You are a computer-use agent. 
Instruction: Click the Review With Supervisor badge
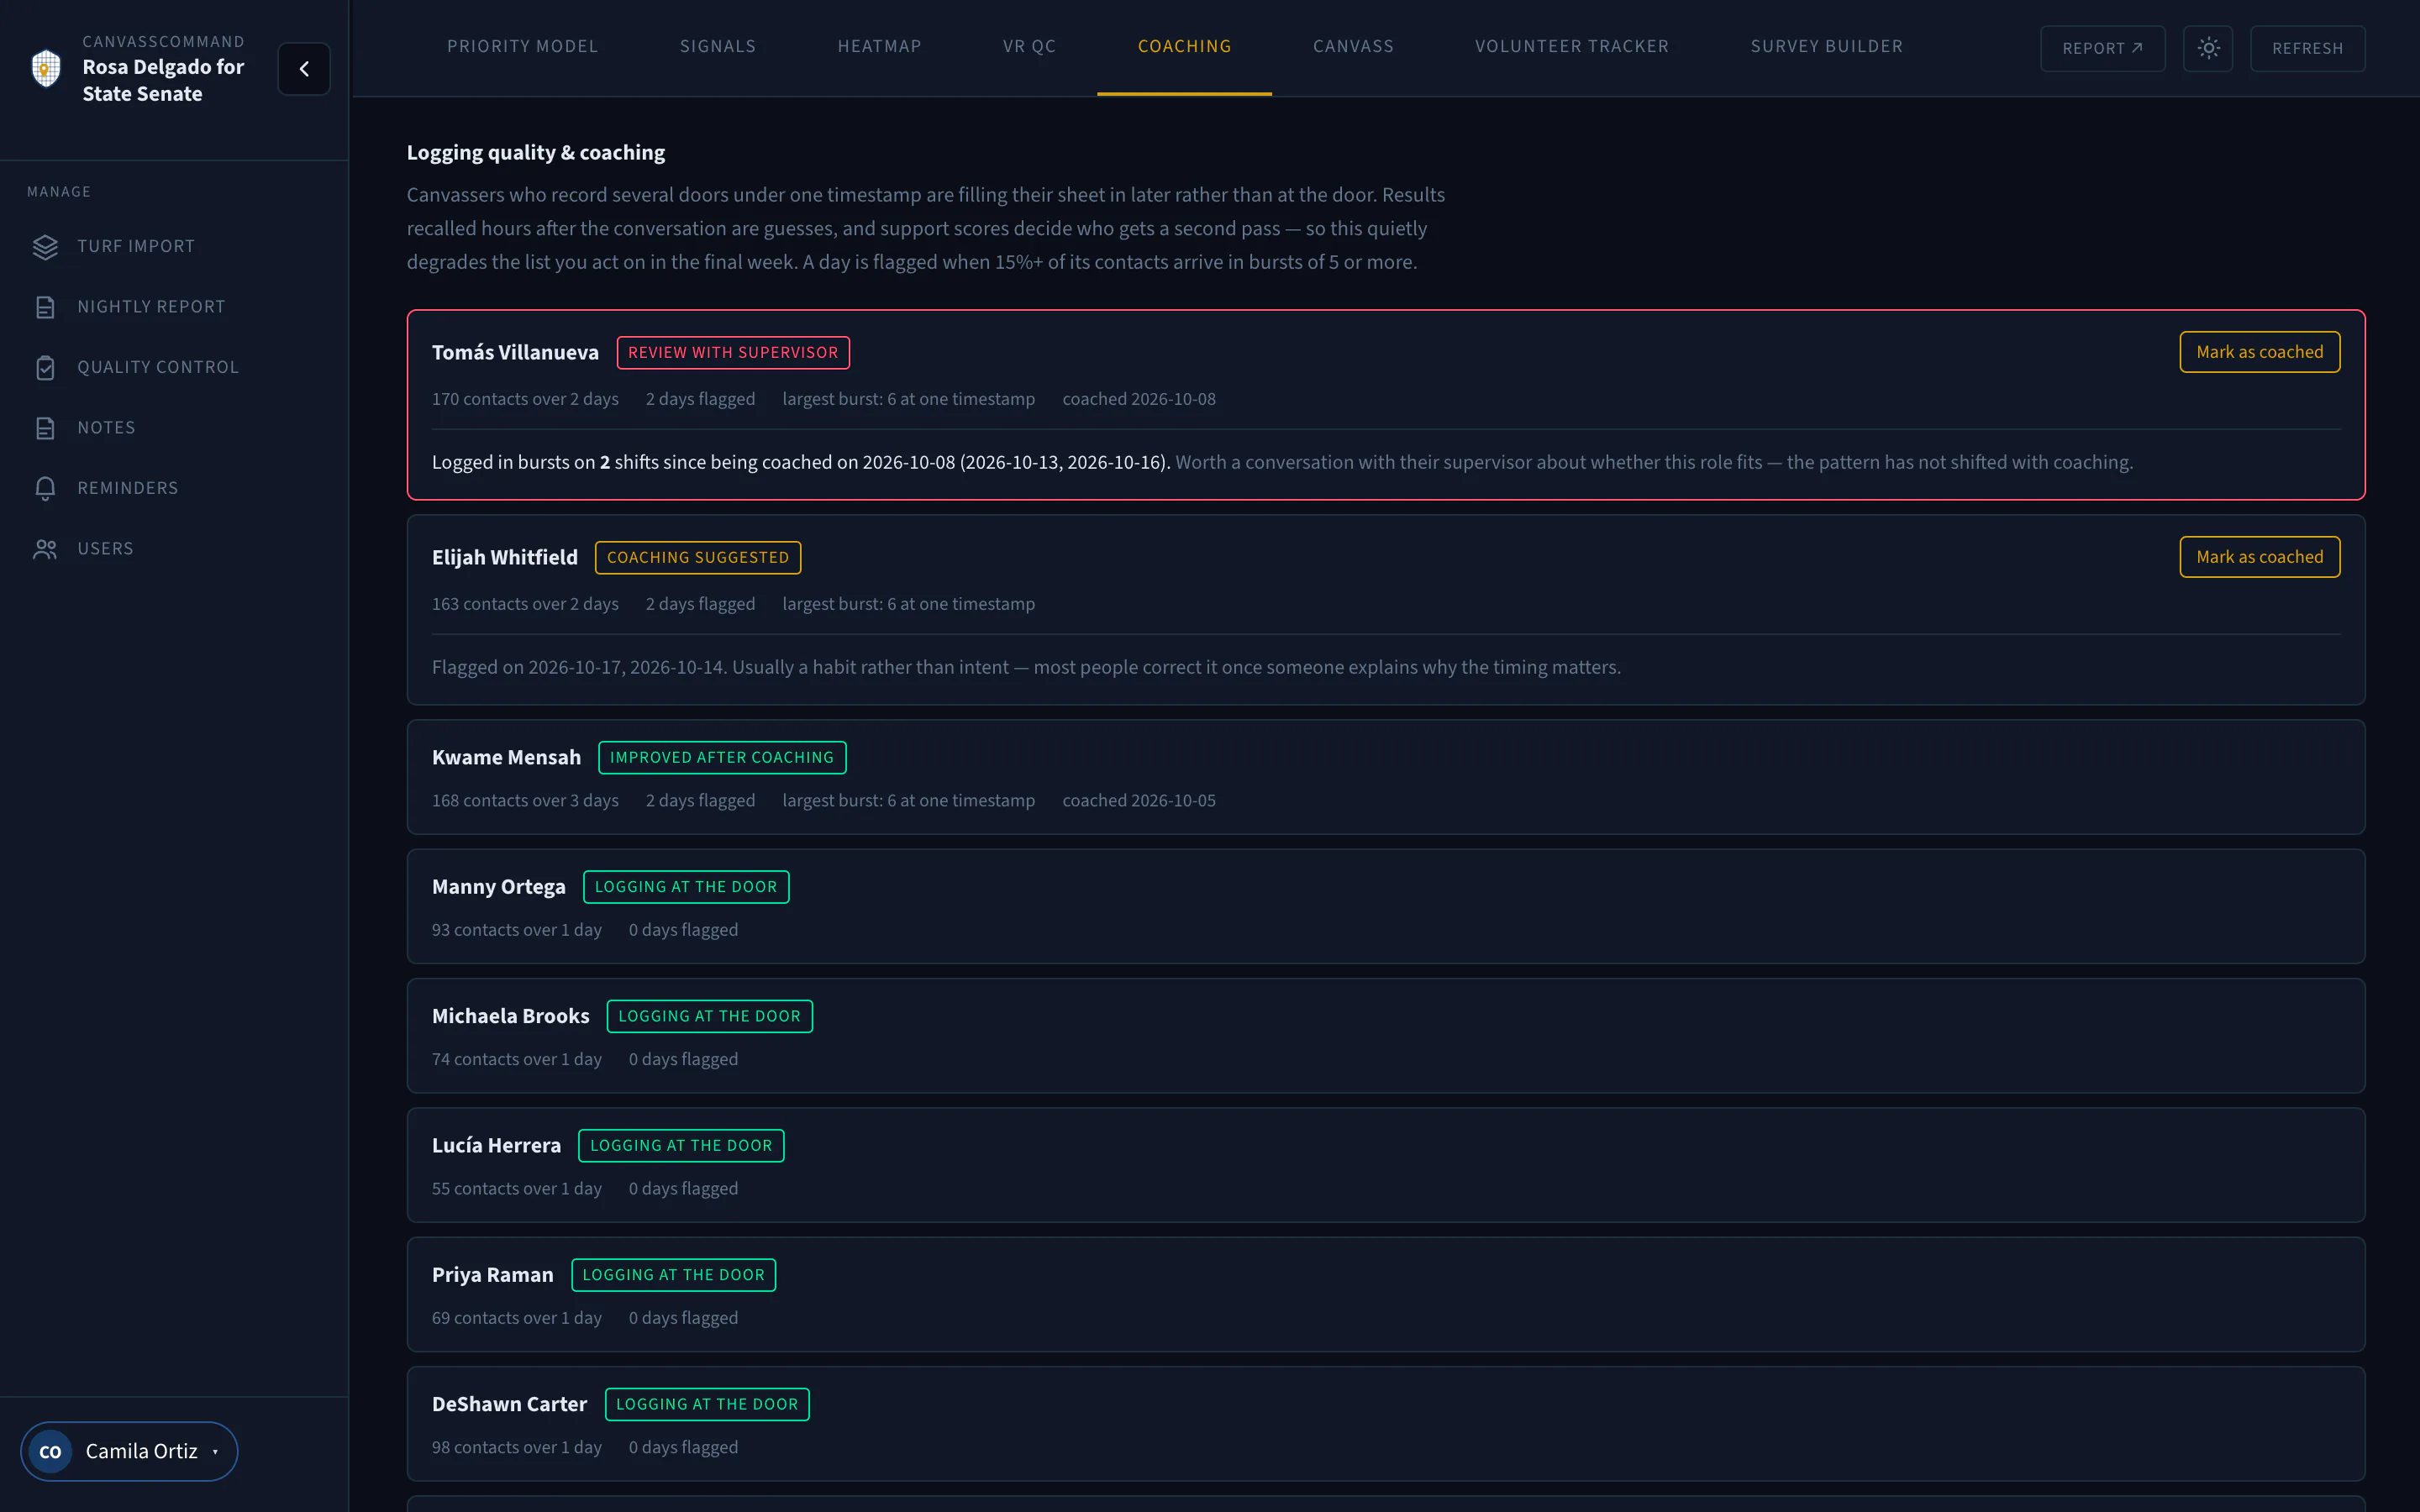point(733,352)
